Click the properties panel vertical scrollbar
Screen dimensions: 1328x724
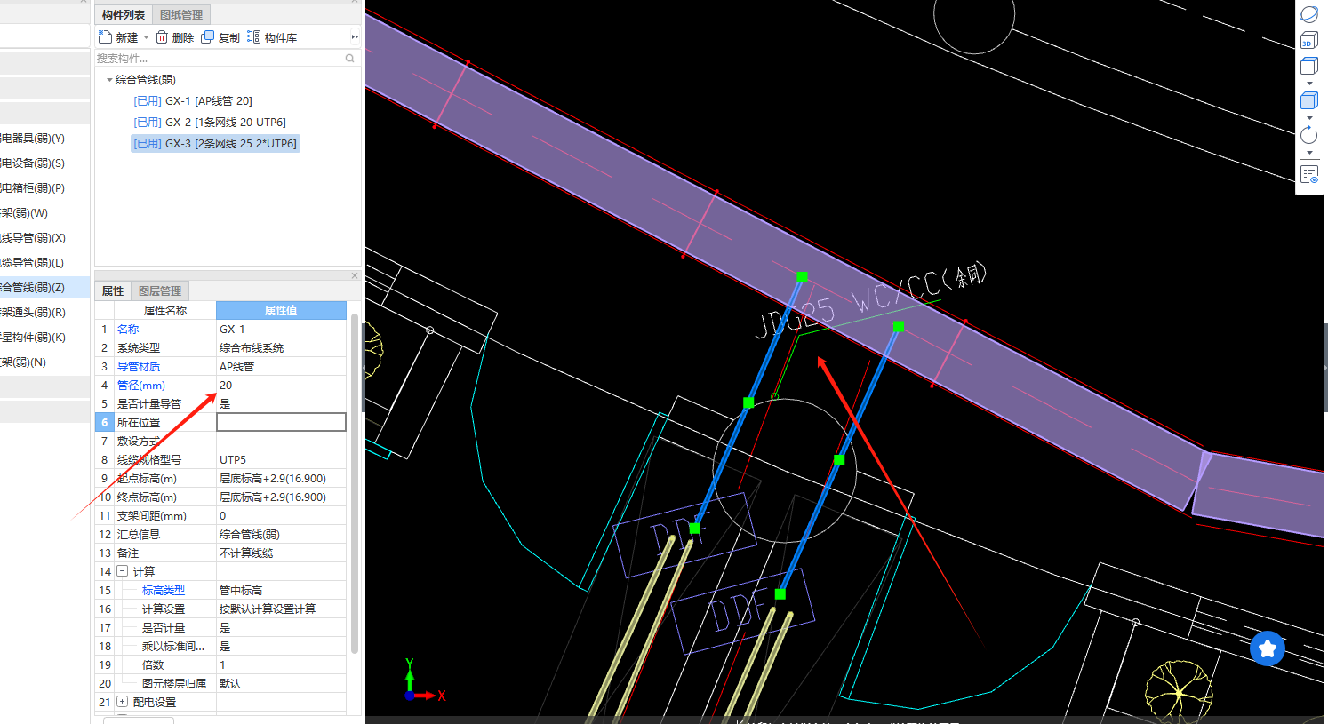[355, 484]
